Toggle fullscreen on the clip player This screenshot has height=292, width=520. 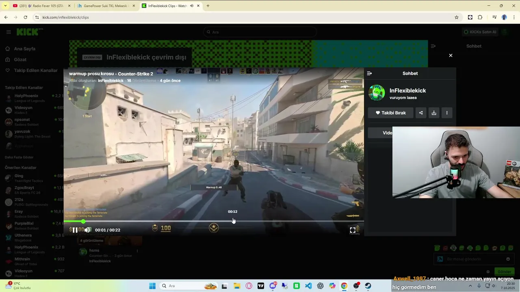(353, 230)
